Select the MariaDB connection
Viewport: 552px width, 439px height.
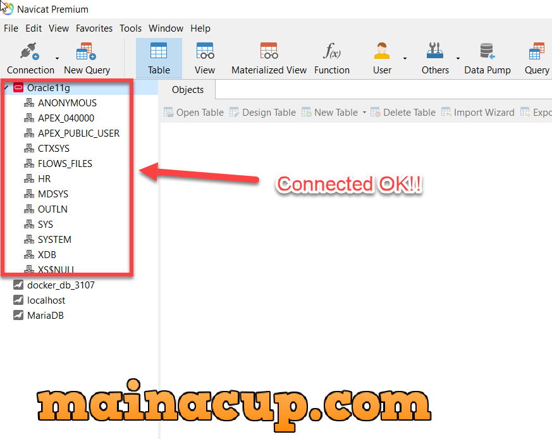pos(46,315)
